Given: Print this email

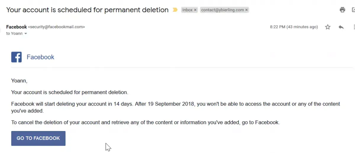Looking at the screenshot, I should pyautogui.click(x=342, y=10).
